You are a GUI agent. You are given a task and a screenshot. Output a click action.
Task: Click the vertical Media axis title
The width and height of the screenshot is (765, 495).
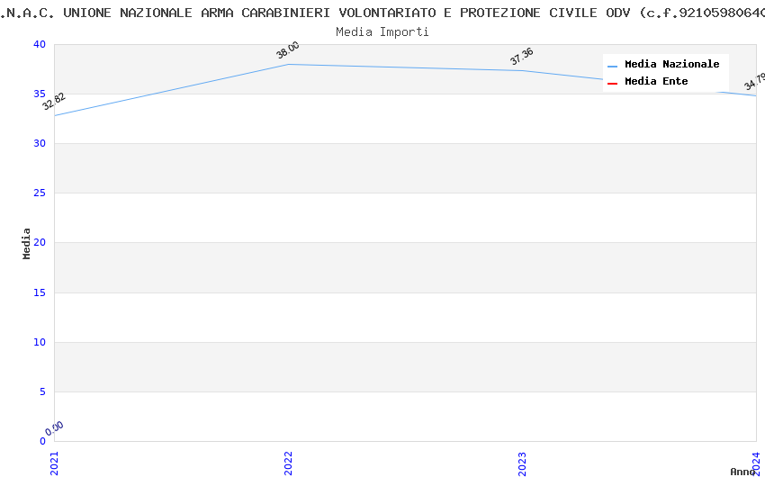[27, 243]
